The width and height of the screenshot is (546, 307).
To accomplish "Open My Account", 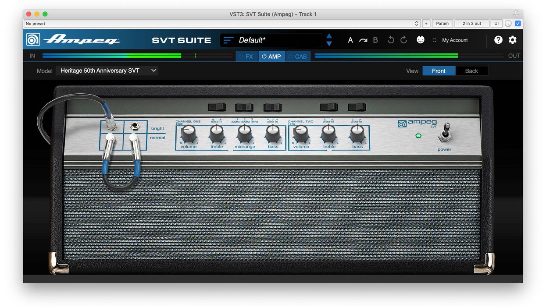I will coord(455,40).
